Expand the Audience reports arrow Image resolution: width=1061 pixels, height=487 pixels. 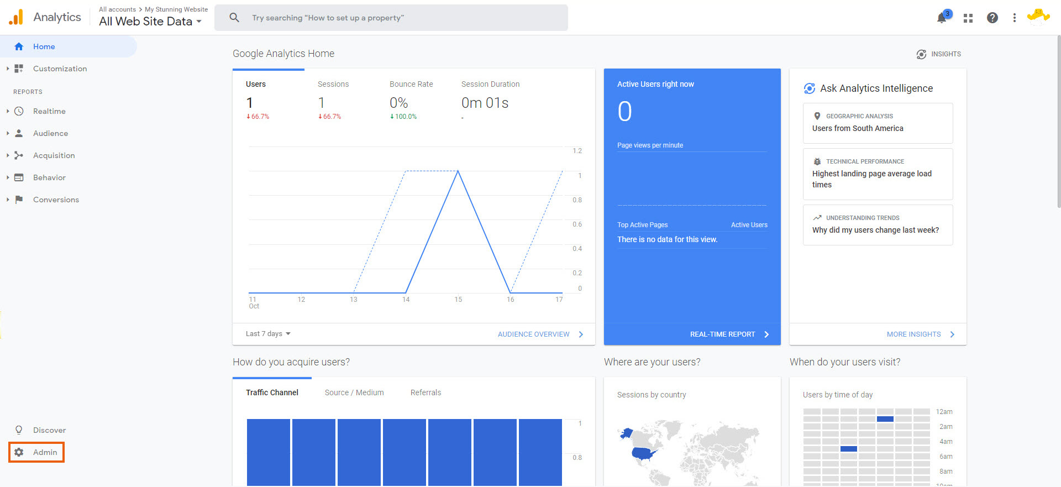click(8, 133)
